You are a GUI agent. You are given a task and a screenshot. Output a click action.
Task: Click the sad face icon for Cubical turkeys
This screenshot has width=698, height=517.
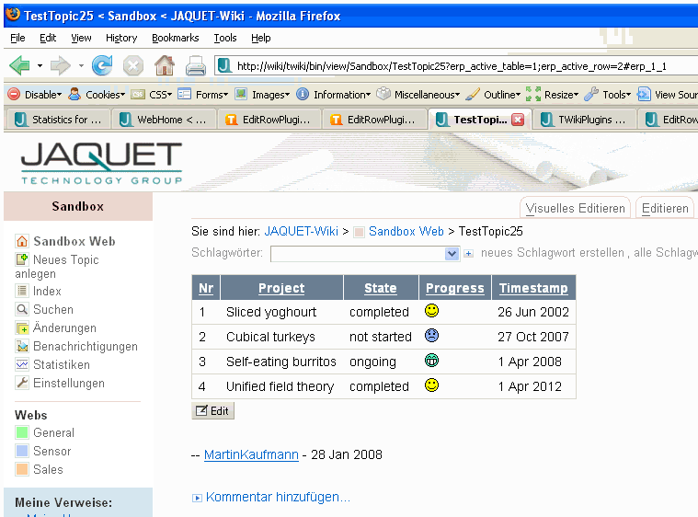(431, 336)
